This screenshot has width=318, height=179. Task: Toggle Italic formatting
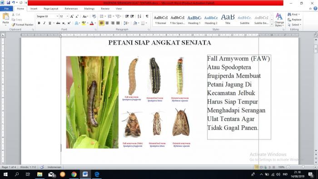[44, 23]
